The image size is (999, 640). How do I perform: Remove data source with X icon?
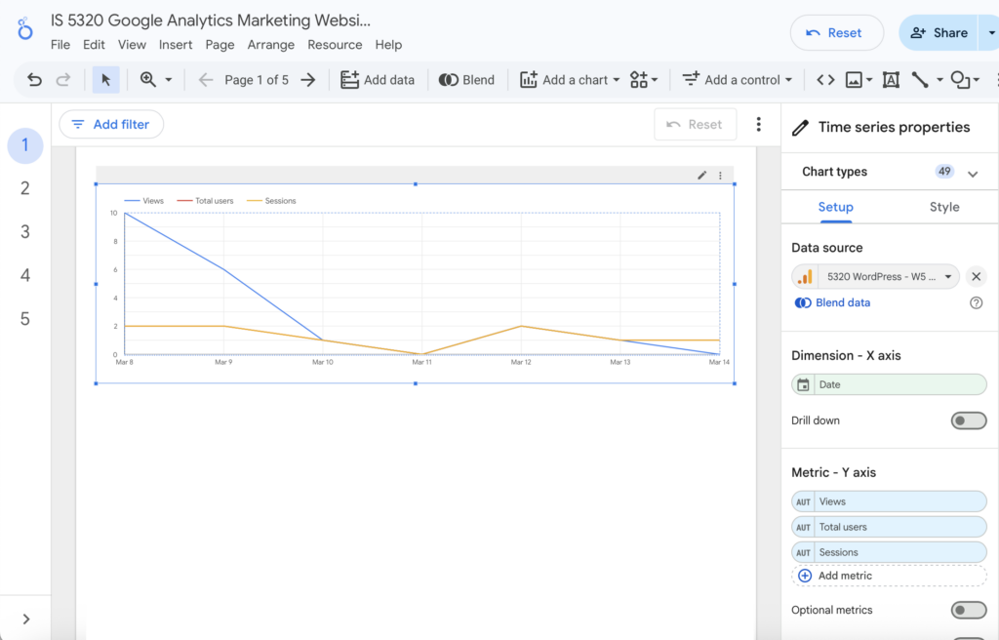(976, 277)
